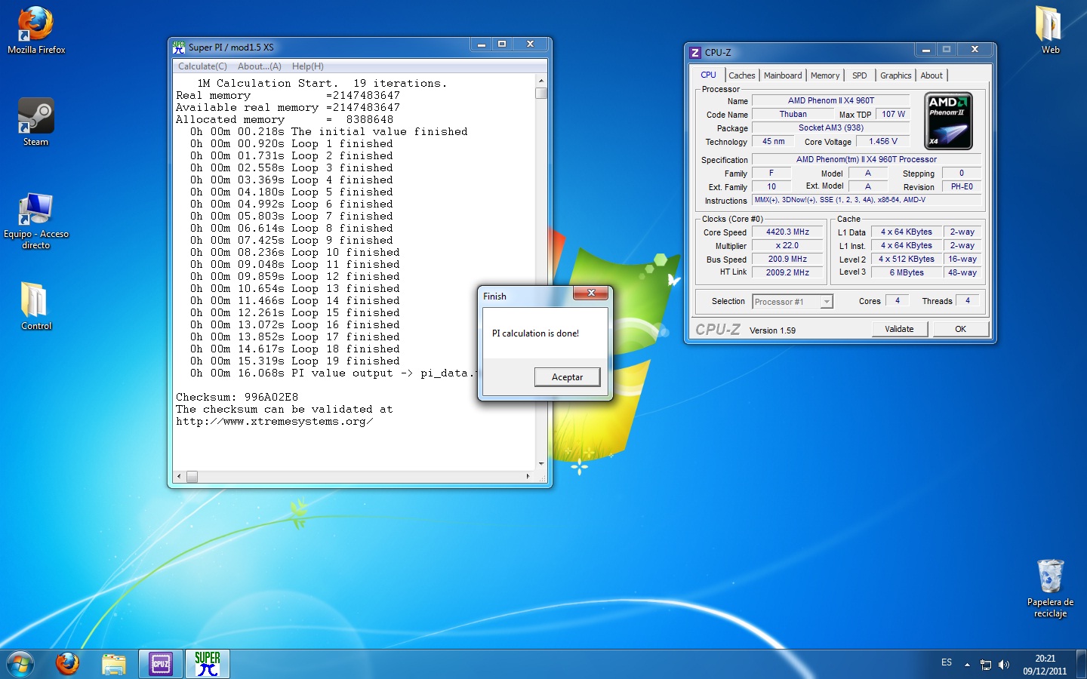Viewport: 1087px width, 679px height.
Task: Open the Mozilla Firefox desktop shortcut
Action: coord(36,31)
